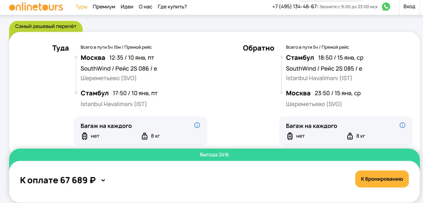
Task: Navigate to Идеи section
Action: tap(127, 7)
